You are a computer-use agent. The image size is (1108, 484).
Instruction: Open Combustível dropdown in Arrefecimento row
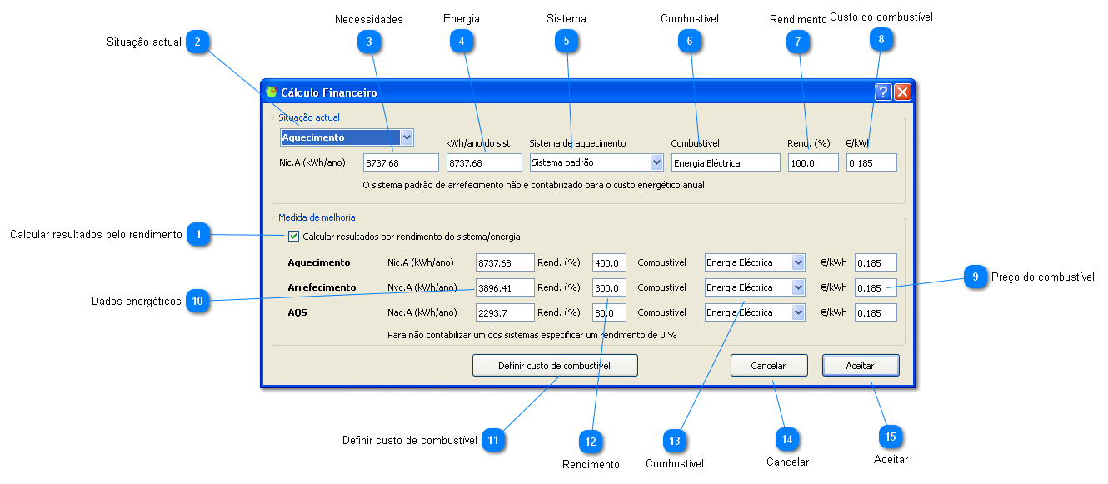798,288
